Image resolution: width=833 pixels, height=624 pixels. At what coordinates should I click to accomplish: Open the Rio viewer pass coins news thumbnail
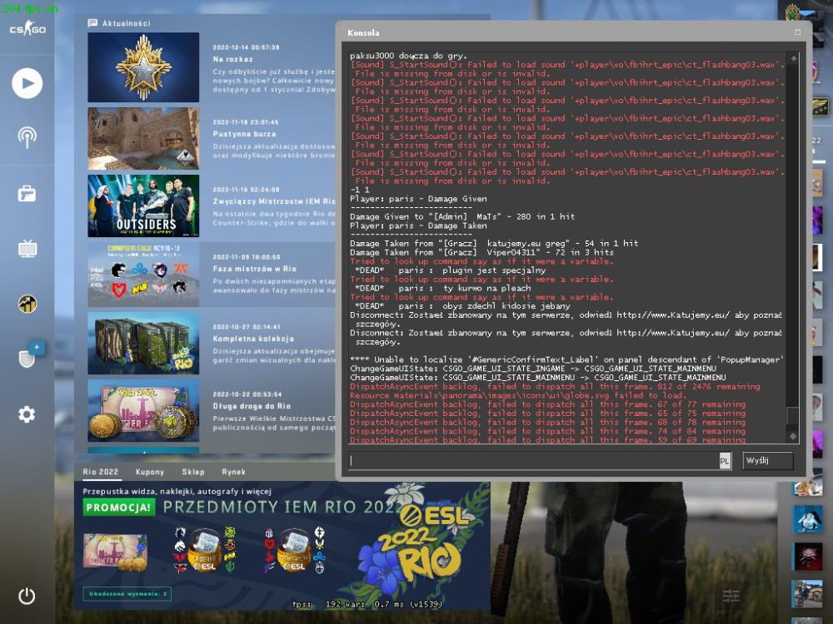click(x=143, y=411)
